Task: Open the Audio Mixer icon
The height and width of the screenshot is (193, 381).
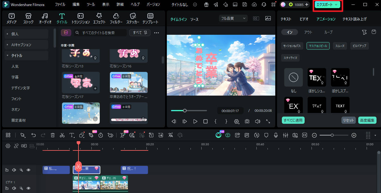Action: pos(285,135)
